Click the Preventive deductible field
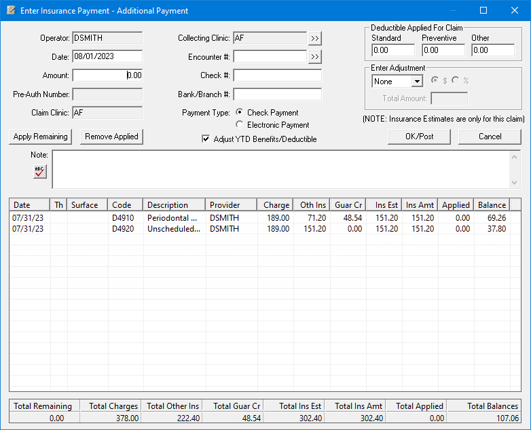 pyautogui.click(x=443, y=50)
